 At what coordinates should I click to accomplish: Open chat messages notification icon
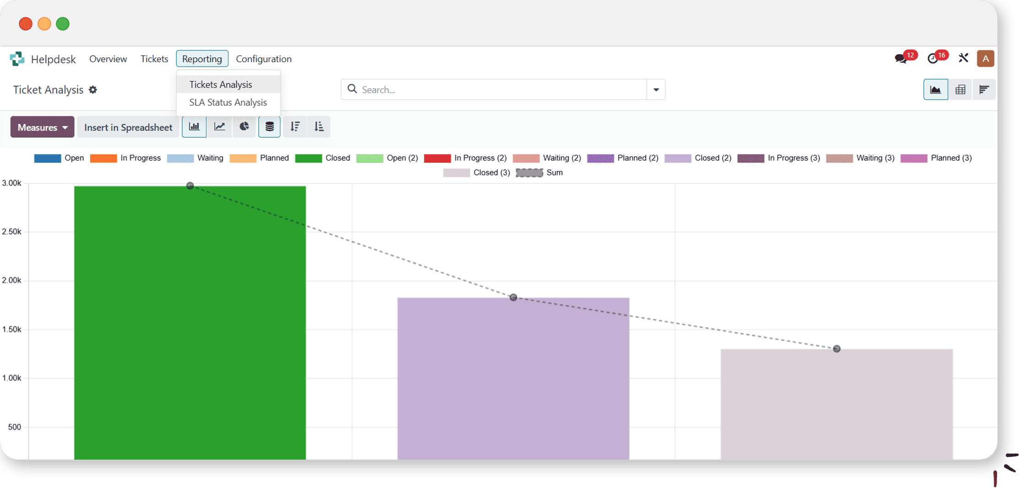pos(901,59)
